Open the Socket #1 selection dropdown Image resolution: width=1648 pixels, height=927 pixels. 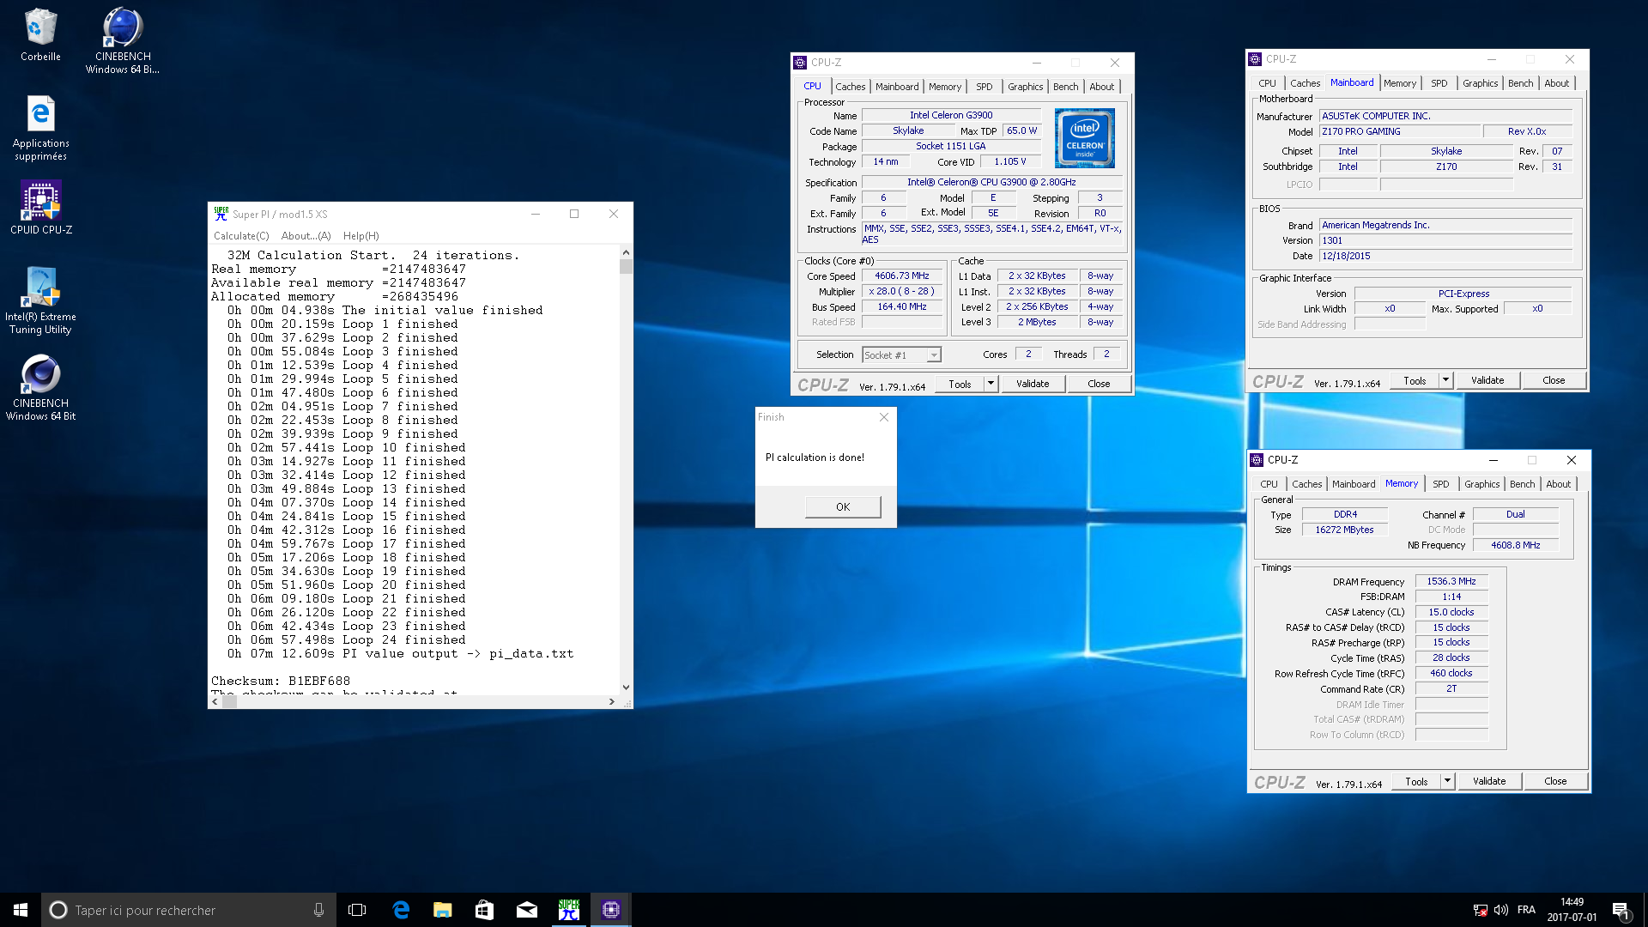pyautogui.click(x=901, y=354)
